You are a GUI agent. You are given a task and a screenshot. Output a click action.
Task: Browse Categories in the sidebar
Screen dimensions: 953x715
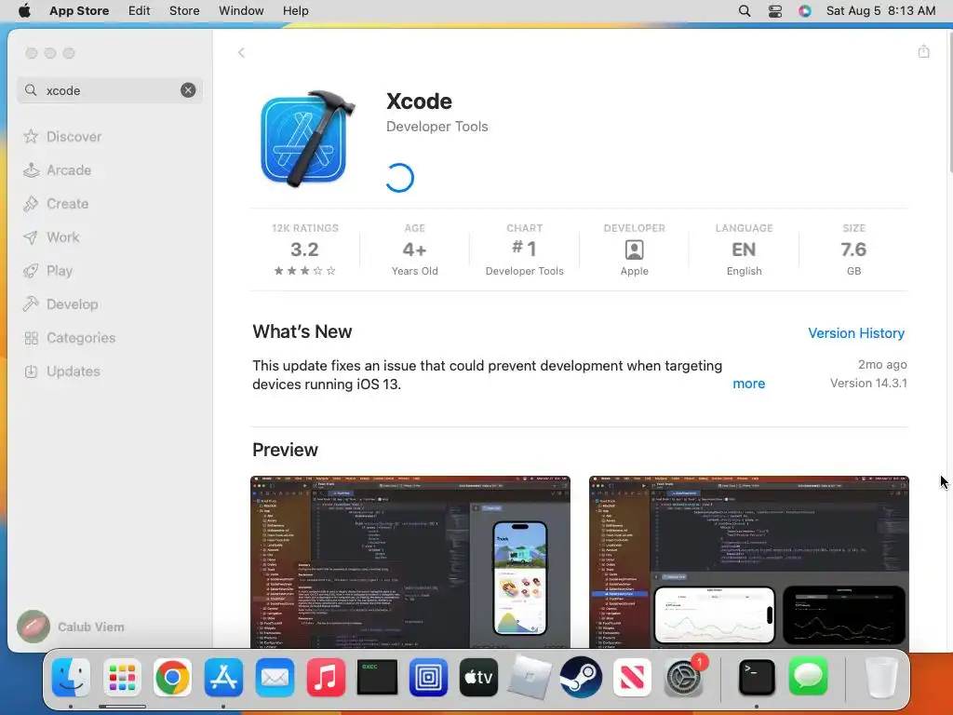tap(69, 337)
